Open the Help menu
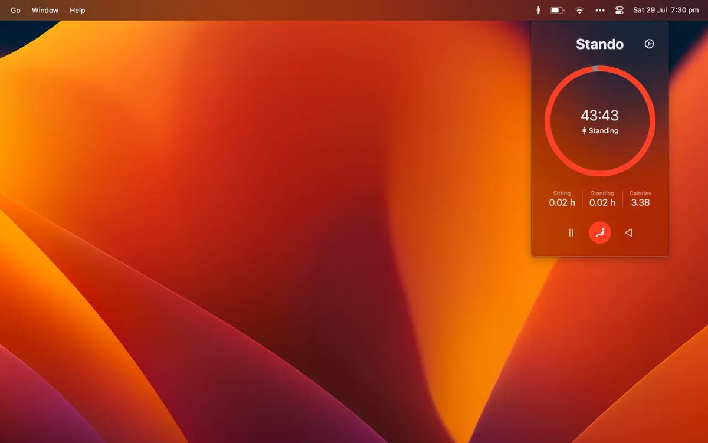This screenshot has height=443, width=708. 77,10
